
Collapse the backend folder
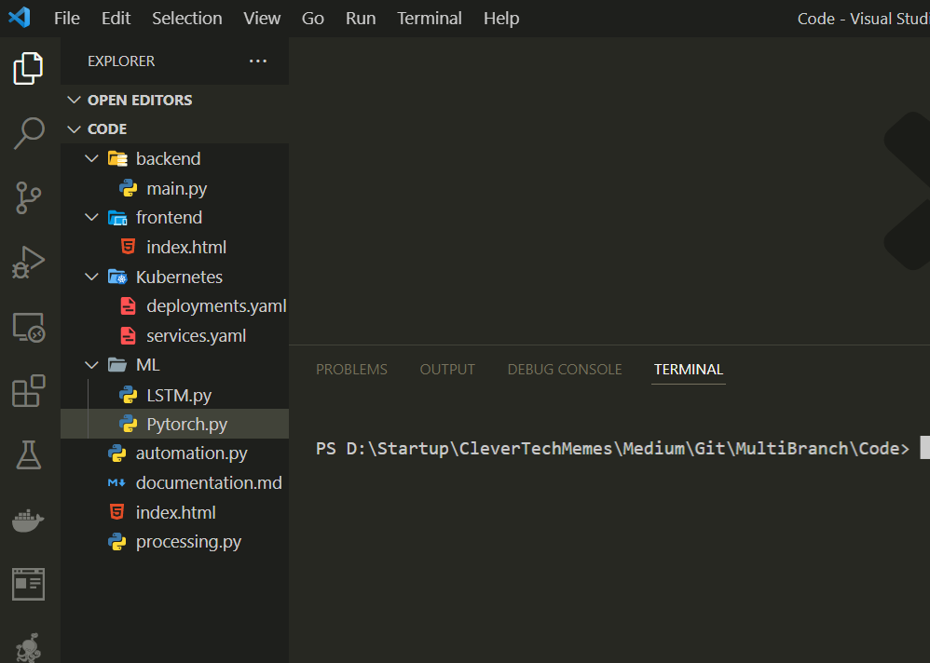click(91, 158)
